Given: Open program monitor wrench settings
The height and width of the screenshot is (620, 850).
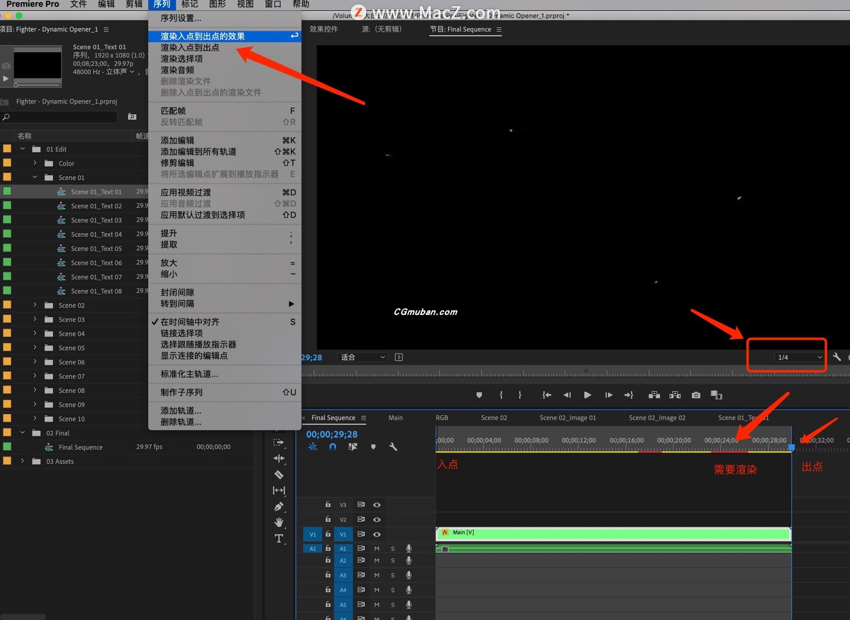Looking at the screenshot, I should pos(837,357).
